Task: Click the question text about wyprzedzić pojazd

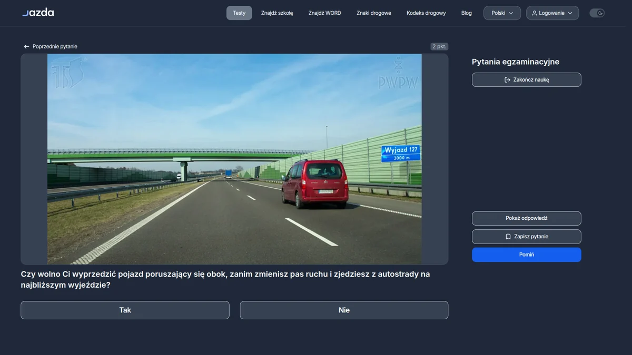Action: point(225,280)
